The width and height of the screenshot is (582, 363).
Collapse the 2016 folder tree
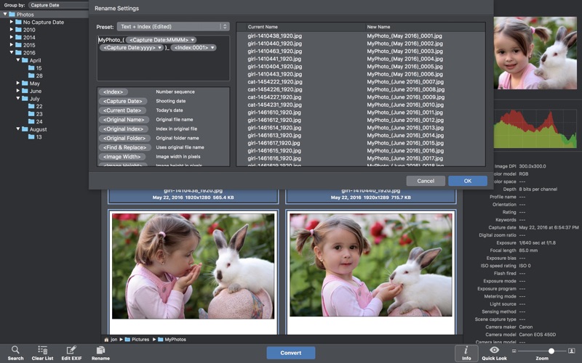click(12, 53)
